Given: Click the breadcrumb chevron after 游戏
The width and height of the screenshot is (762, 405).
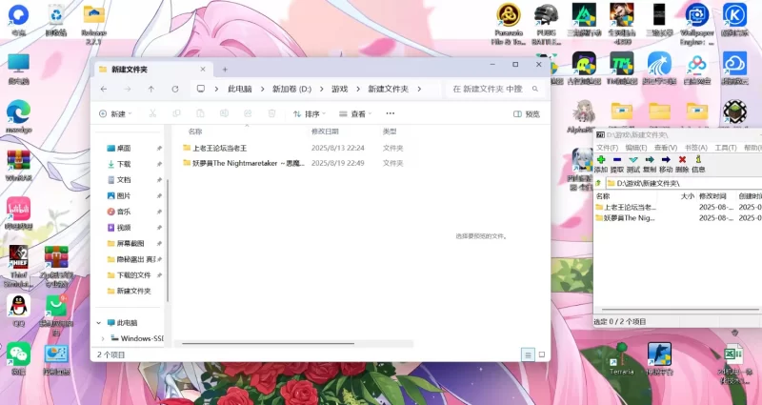Looking at the screenshot, I should [358, 89].
